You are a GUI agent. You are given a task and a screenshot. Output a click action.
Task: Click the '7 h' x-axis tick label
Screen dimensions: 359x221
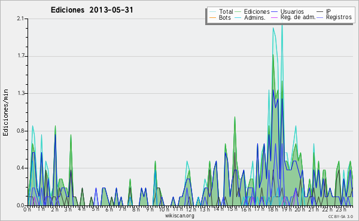pyautogui.click(x=123, y=209)
